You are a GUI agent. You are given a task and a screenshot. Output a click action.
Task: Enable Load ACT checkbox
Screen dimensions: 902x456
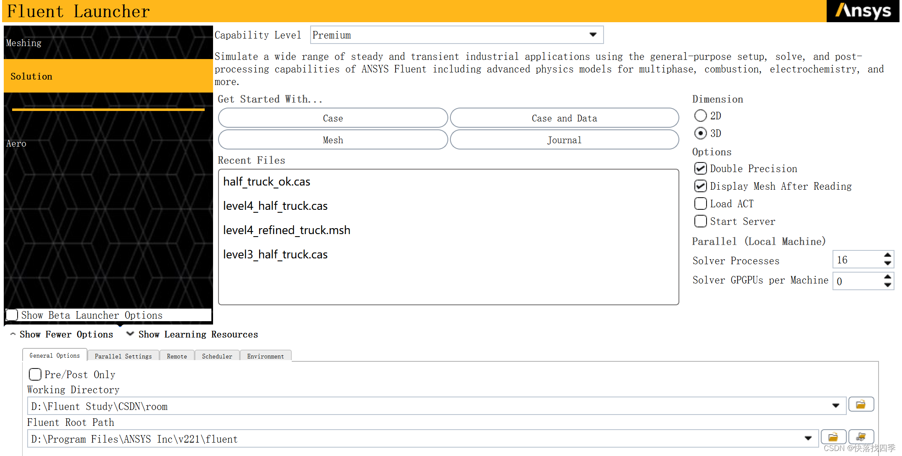tap(700, 204)
